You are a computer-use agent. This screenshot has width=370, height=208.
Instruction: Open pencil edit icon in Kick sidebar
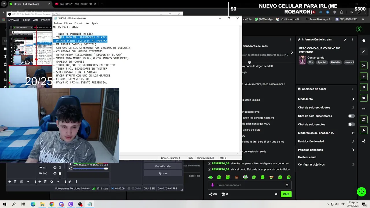pos(364,51)
